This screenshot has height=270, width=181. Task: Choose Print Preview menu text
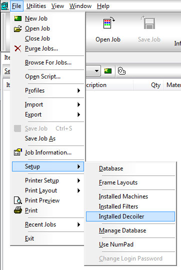coord(42,200)
